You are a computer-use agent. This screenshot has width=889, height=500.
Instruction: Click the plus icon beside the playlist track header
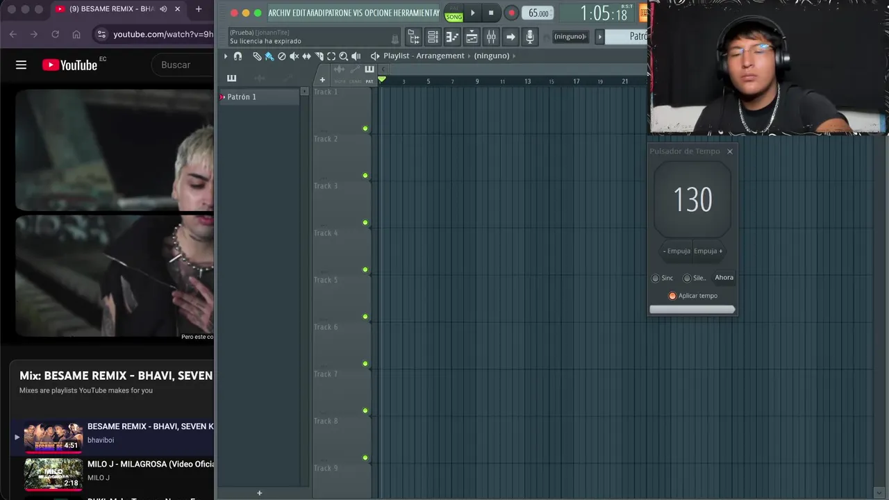pos(322,80)
